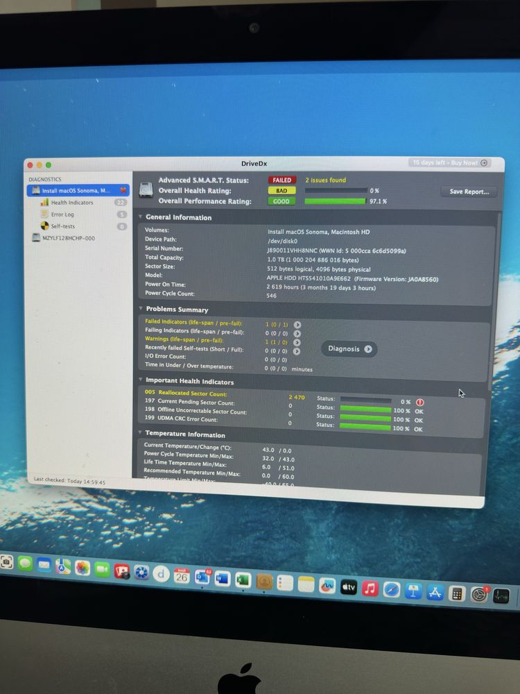Open Photos from the Dock
This screenshot has width=520, height=694.
[83, 568]
